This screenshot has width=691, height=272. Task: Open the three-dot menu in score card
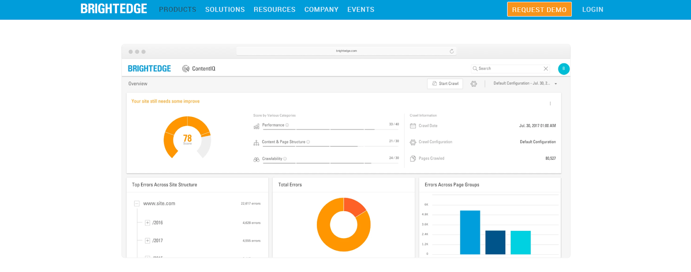[550, 104]
